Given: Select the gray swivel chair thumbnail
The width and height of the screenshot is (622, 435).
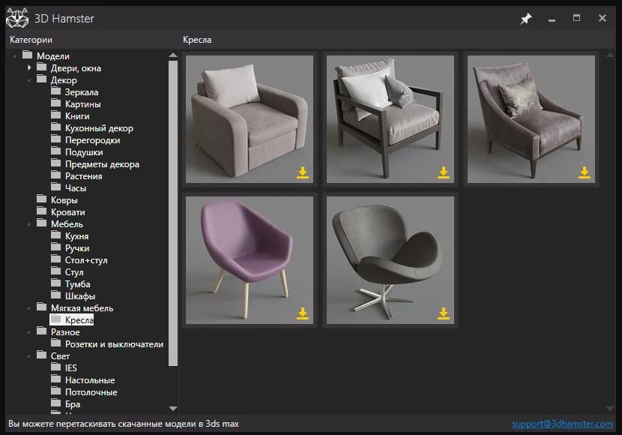Looking at the screenshot, I should pos(390,260).
